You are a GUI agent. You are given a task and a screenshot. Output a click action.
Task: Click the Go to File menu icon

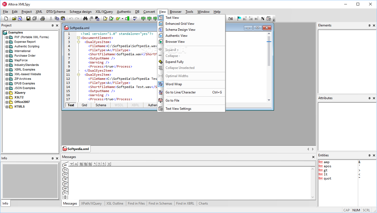click(161, 101)
